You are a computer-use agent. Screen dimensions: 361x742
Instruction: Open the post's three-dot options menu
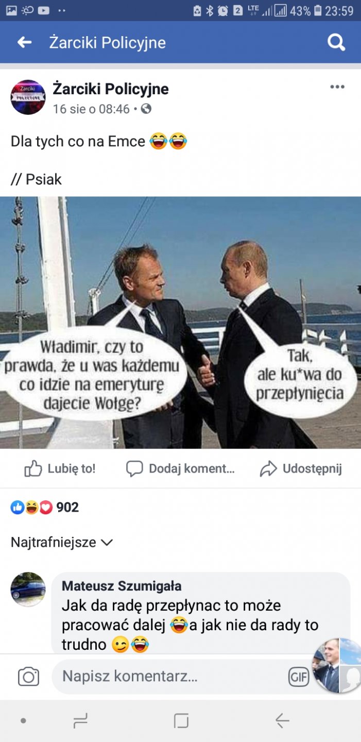337,87
